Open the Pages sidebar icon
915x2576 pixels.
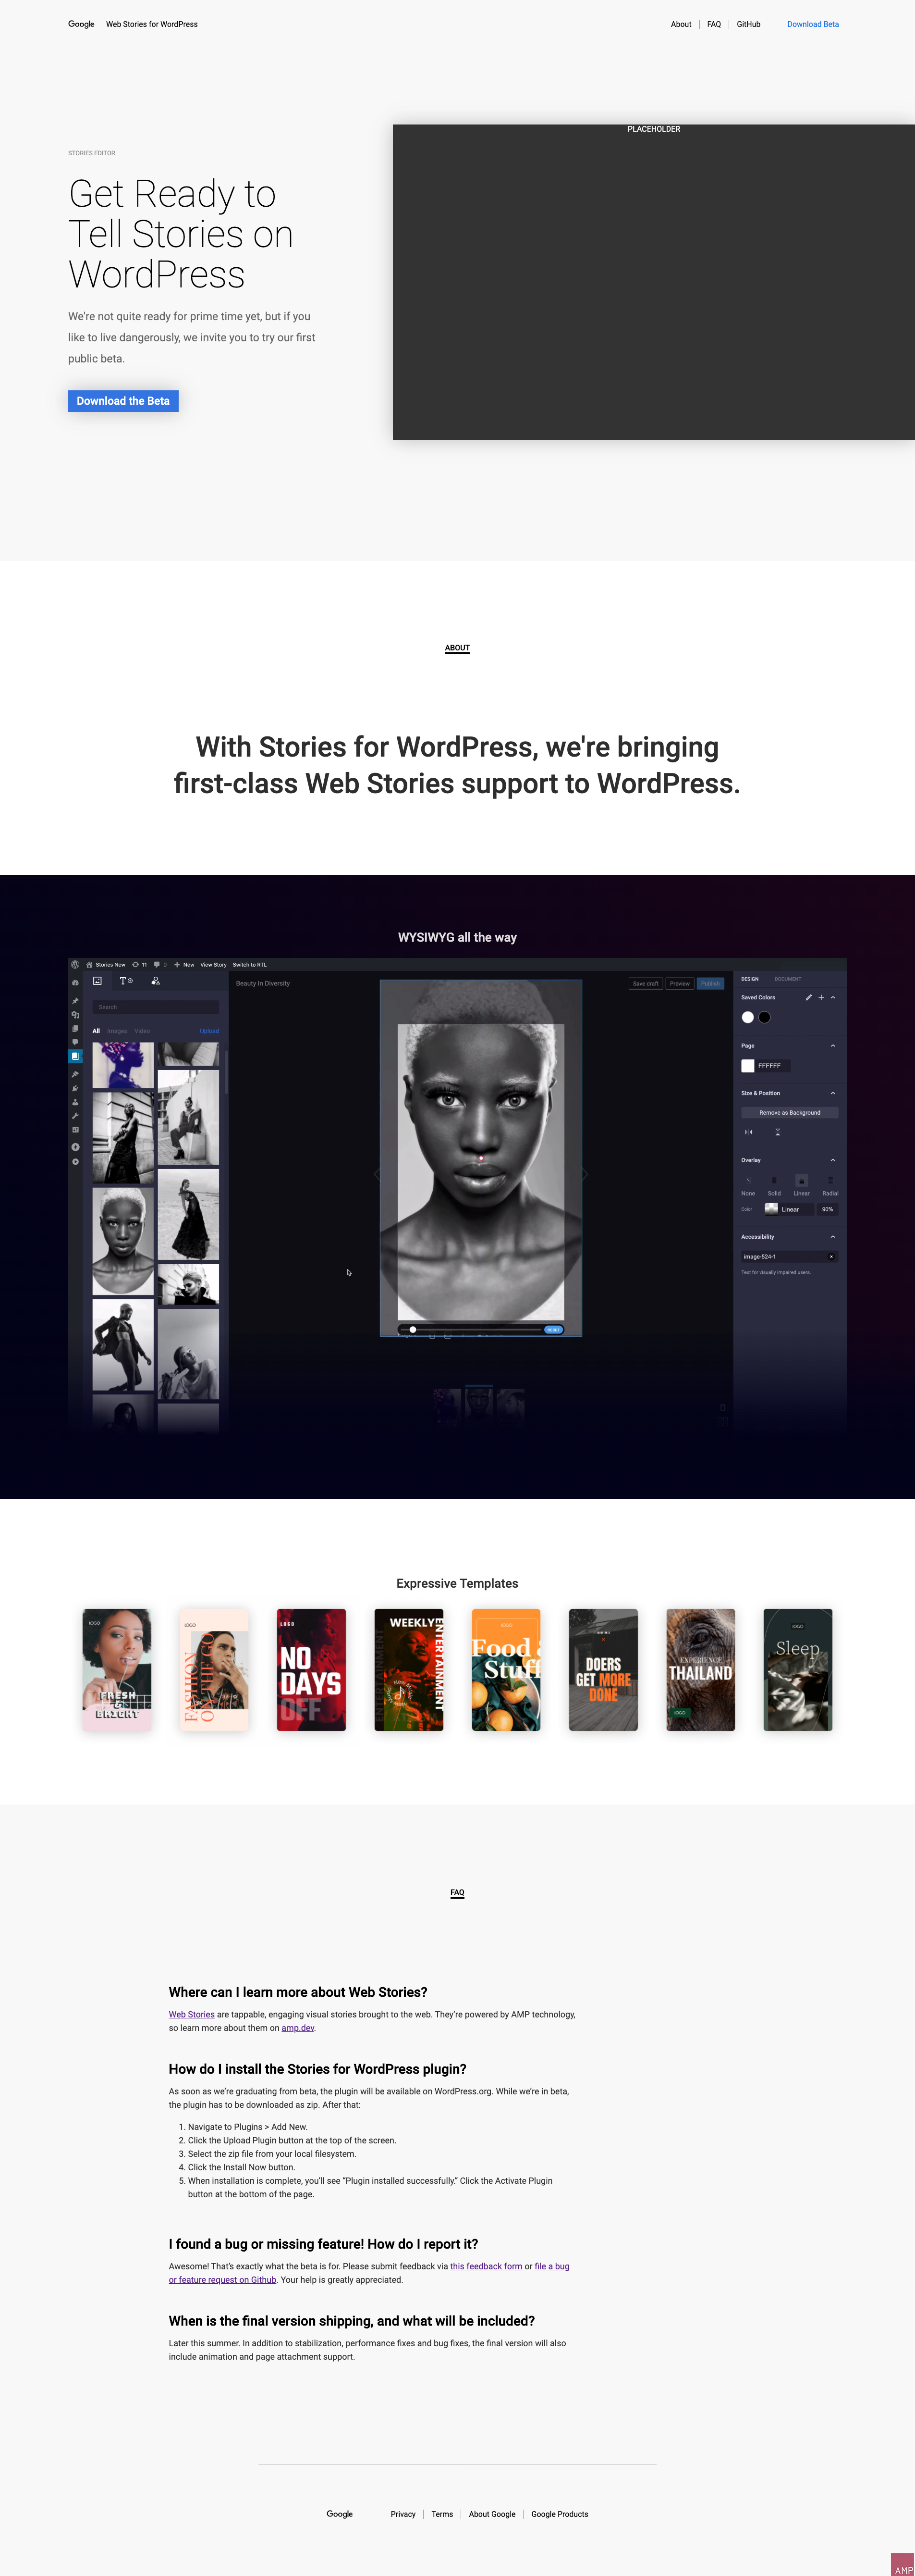(x=75, y=1029)
